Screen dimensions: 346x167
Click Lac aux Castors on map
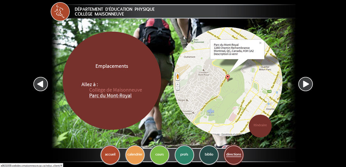tap(211, 113)
